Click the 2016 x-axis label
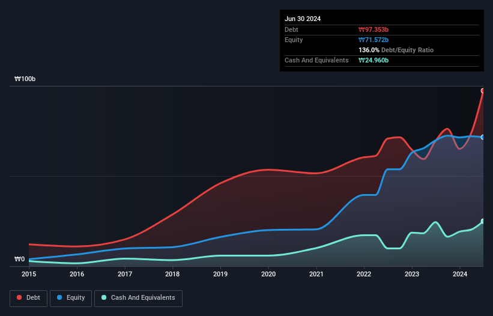This screenshot has width=493, height=316. pyautogui.click(x=77, y=274)
